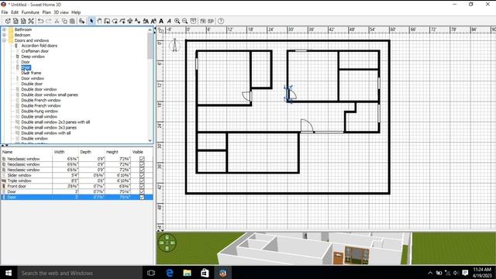Click the Undo toolbar icon
The width and height of the screenshot is (496, 279).
click(41, 21)
